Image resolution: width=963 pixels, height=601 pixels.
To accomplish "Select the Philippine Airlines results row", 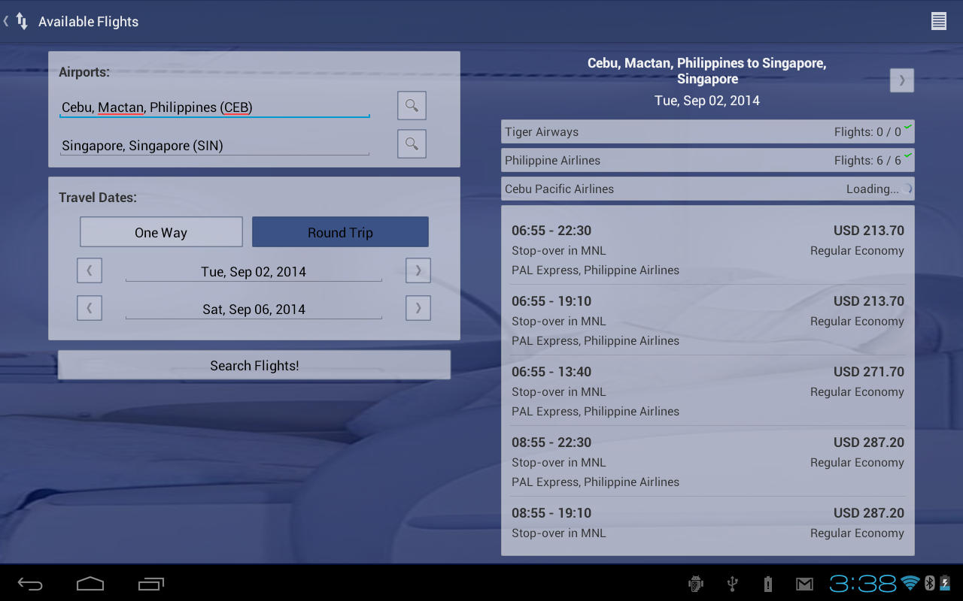I will (x=708, y=160).
